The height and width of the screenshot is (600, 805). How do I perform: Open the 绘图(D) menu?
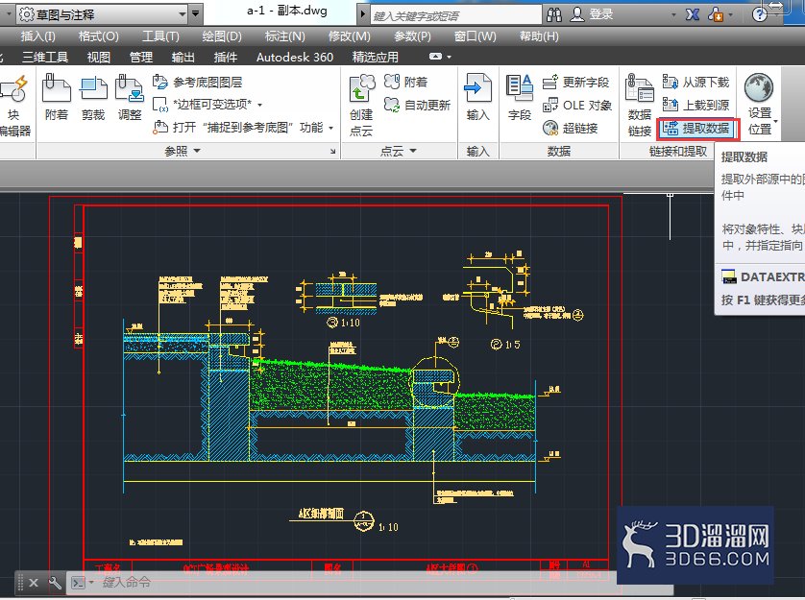pos(222,36)
